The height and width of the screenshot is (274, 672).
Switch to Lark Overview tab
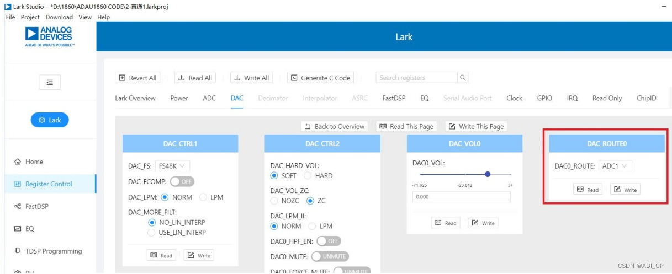pos(135,98)
